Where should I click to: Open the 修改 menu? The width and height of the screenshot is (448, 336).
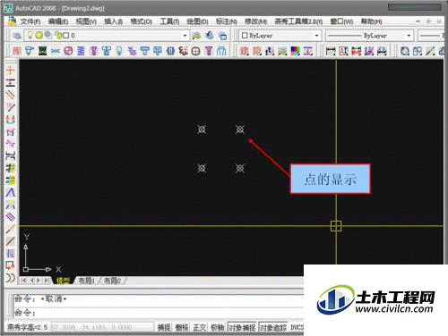[255, 21]
